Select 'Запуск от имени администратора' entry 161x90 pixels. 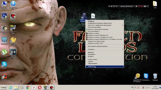(105, 29)
